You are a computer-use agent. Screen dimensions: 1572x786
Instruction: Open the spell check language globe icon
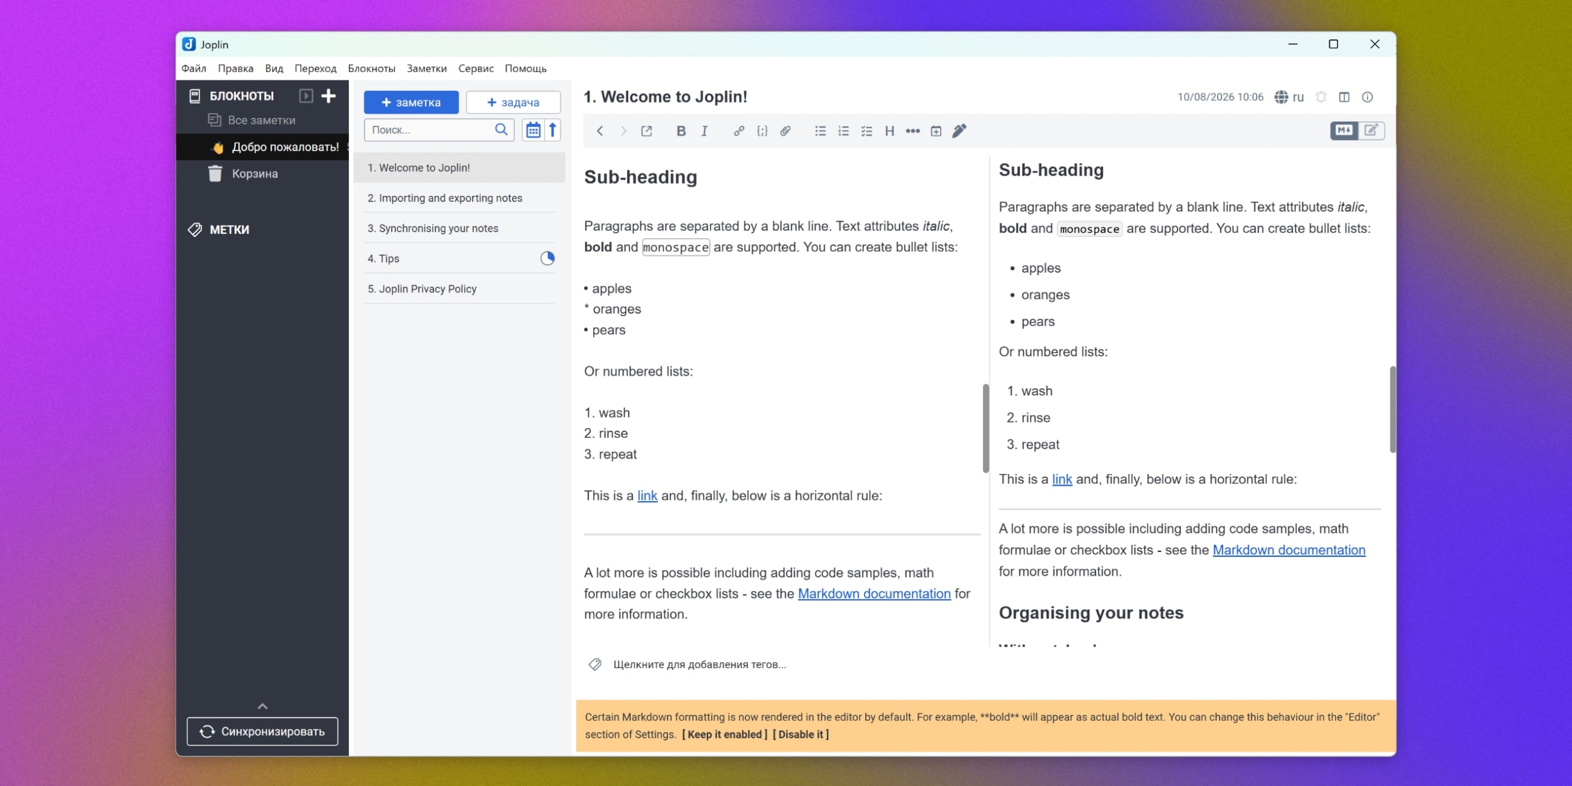1282,97
